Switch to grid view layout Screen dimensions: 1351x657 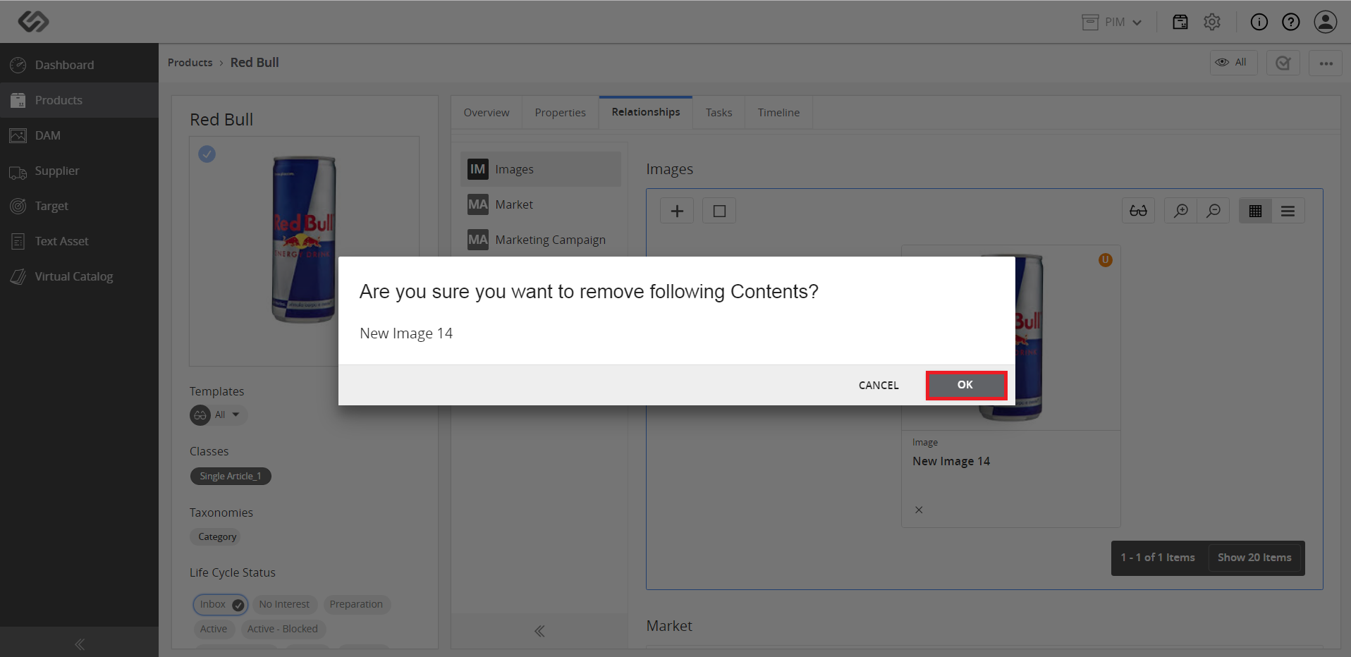(x=1255, y=211)
